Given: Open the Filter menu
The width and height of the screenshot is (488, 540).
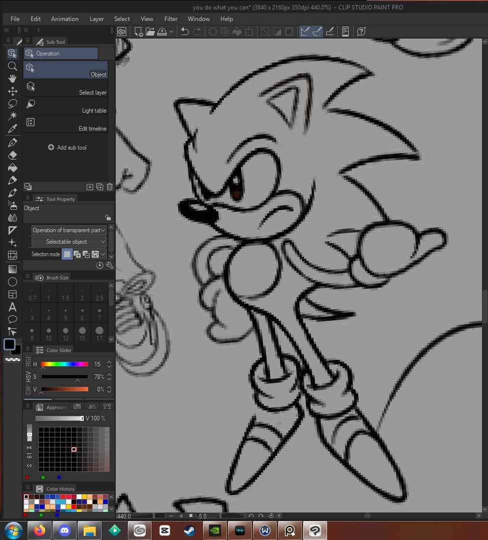Looking at the screenshot, I should click(x=171, y=19).
